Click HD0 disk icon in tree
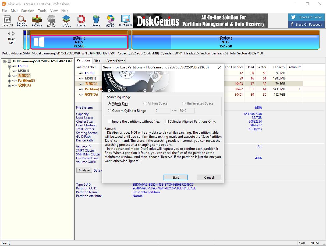326x246 pixels. 9,61
